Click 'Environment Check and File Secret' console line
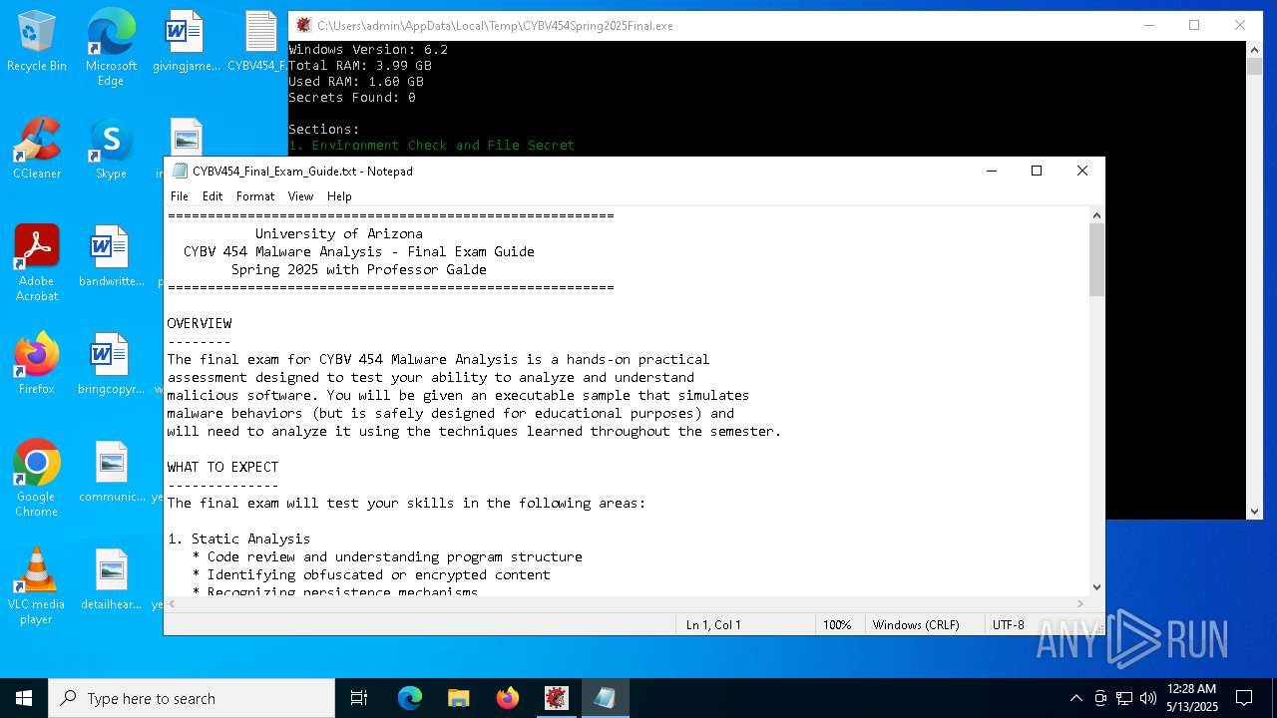 [432, 146]
